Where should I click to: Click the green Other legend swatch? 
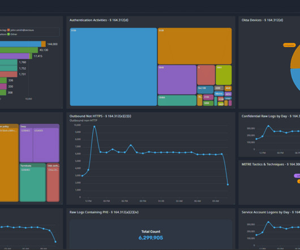8,34
